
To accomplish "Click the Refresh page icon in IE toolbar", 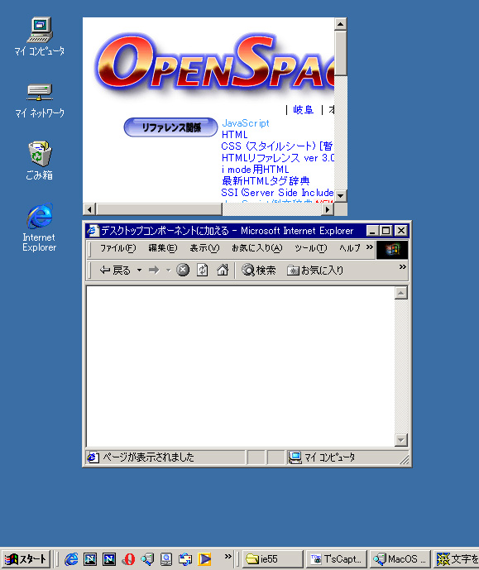I will point(203,270).
